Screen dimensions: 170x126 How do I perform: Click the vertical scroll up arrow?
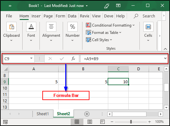tap(166, 69)
